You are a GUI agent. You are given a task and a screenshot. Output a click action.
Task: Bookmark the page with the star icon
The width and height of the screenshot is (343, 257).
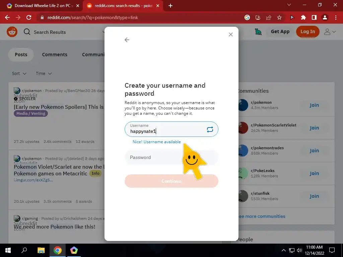click(x=279, y=17)
